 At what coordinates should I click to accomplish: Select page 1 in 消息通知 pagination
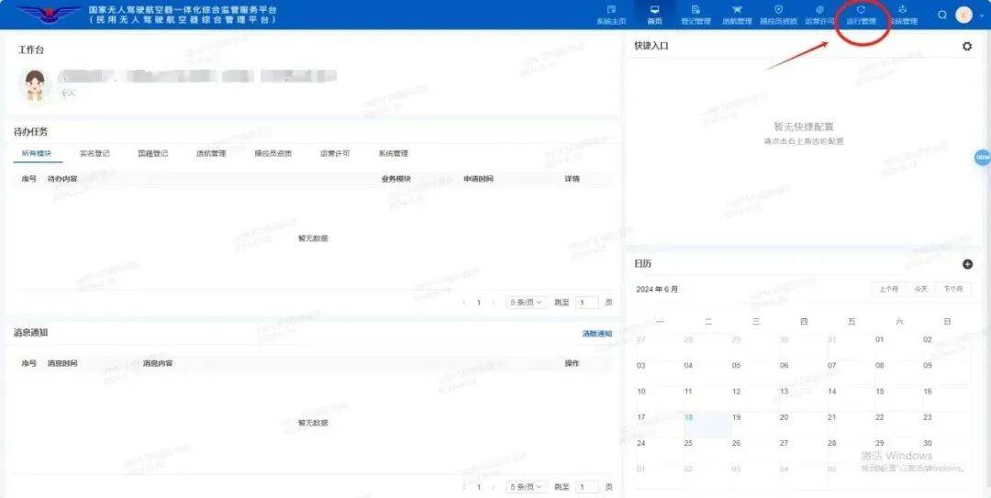[479, 487]
